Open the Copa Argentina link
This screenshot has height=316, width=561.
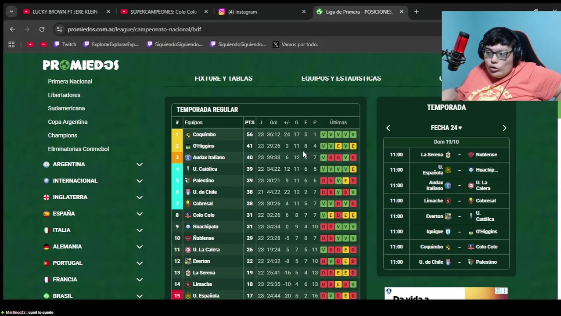pos(68,122)
